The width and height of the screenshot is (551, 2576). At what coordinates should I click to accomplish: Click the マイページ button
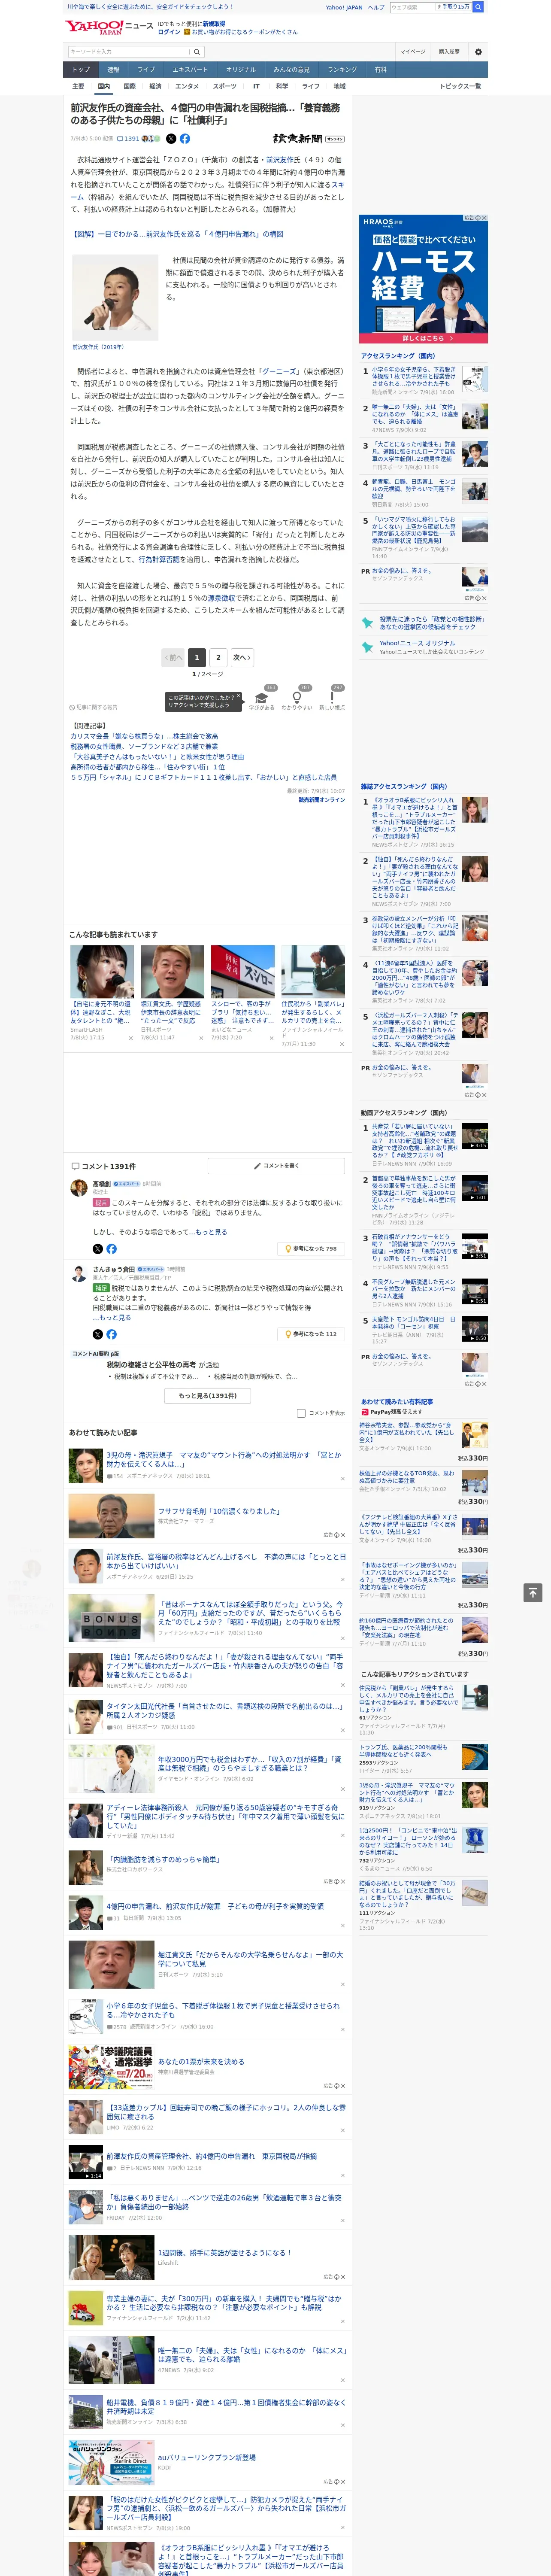[412, 52]
